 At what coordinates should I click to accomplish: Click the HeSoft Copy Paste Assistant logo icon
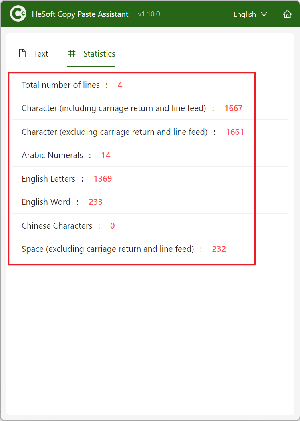[18, 14]
